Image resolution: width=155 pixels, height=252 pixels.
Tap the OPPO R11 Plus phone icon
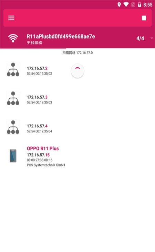[13, 156]
